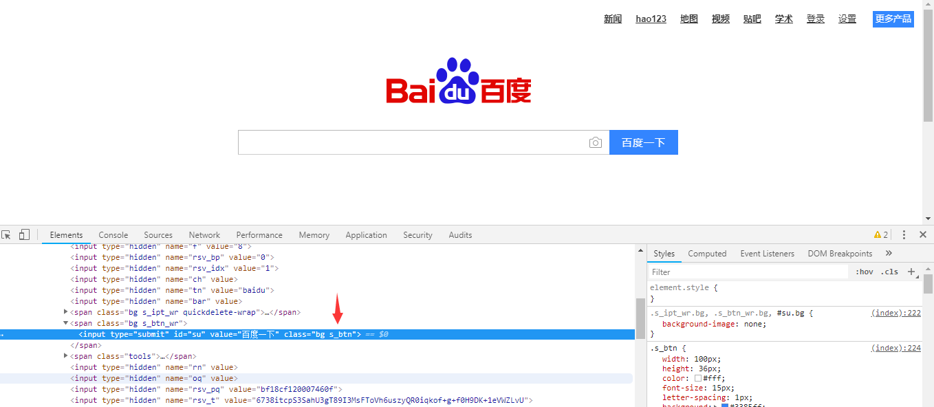Click the warnings count badge

click(x=881, y=234)
